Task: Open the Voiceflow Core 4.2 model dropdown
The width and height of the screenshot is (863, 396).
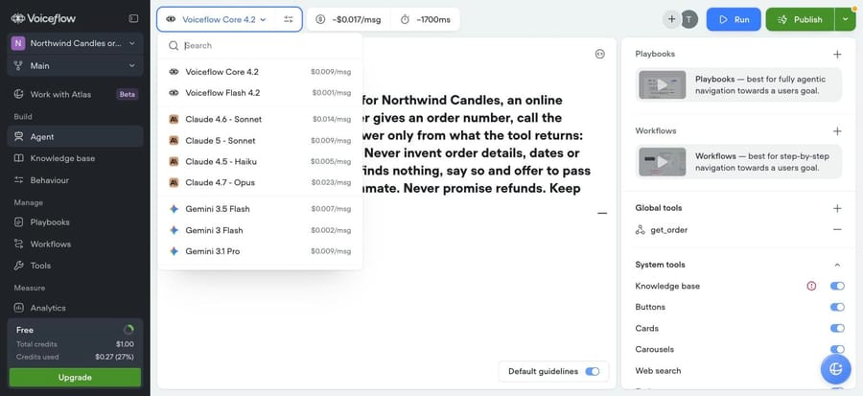Action: point(216,19)
